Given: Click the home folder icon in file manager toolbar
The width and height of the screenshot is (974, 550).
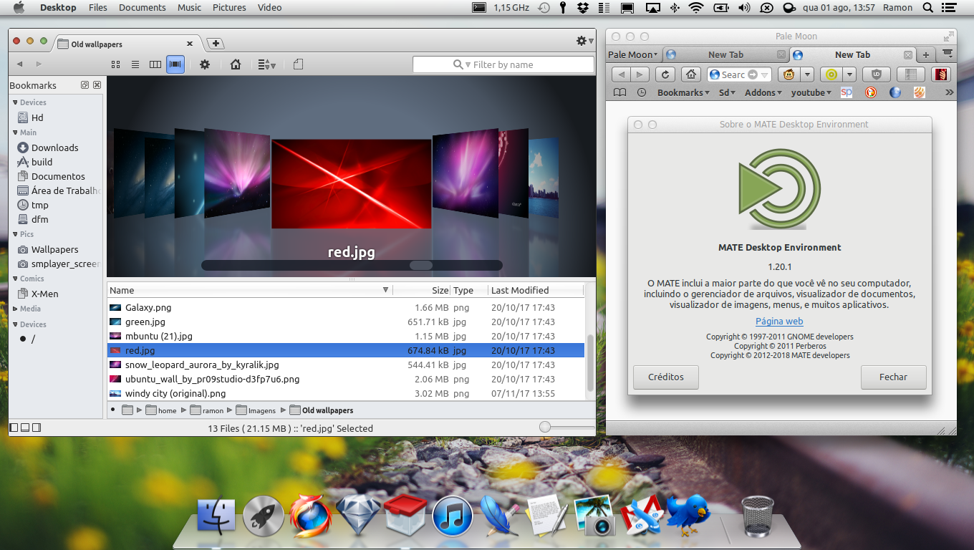Looking at the screenshot, I should (x=236, y=64).
